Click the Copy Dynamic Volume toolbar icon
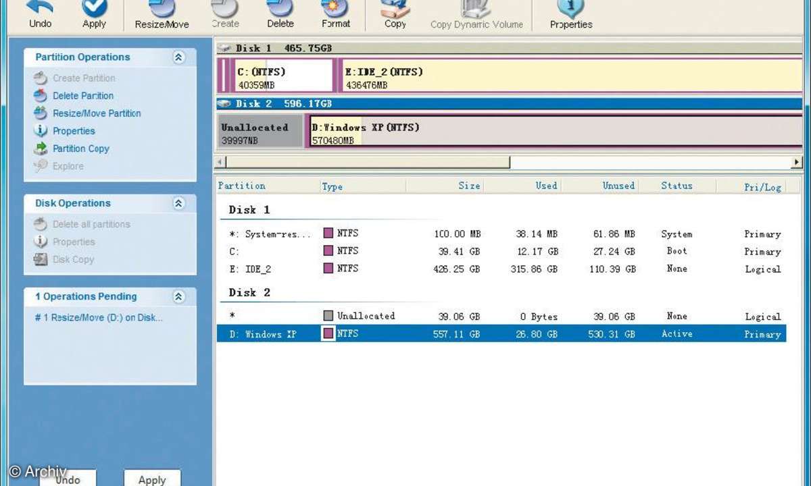Screen dimensions: 811x486 tap(476, 7)
